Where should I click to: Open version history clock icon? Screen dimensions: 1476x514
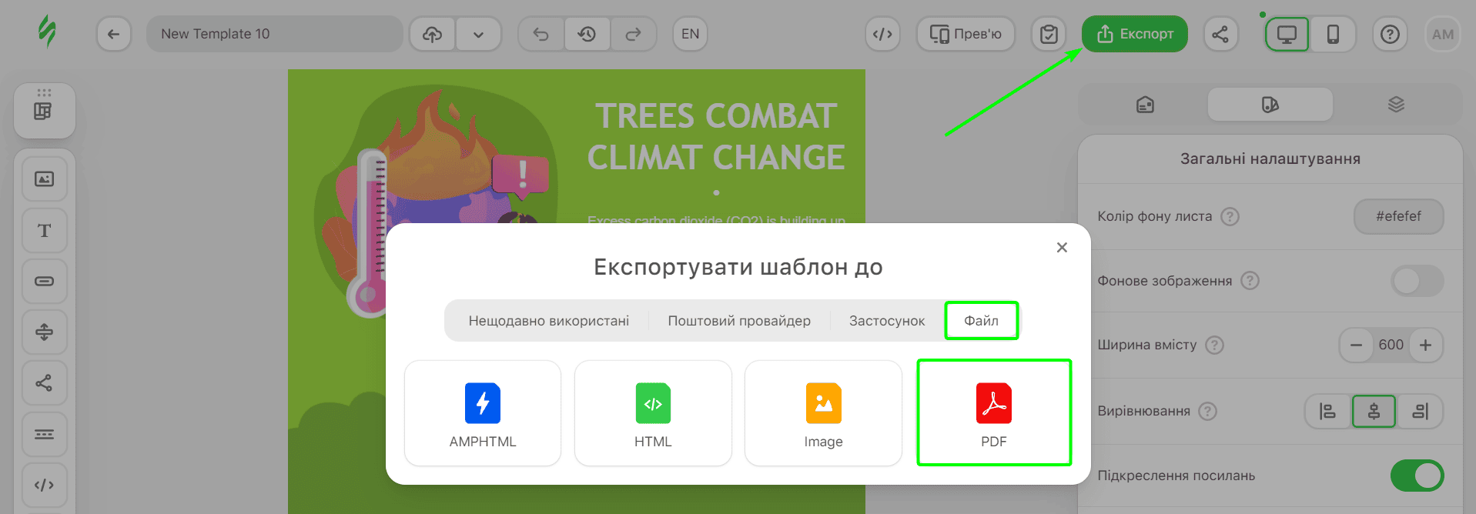click(x=587, y=34)
